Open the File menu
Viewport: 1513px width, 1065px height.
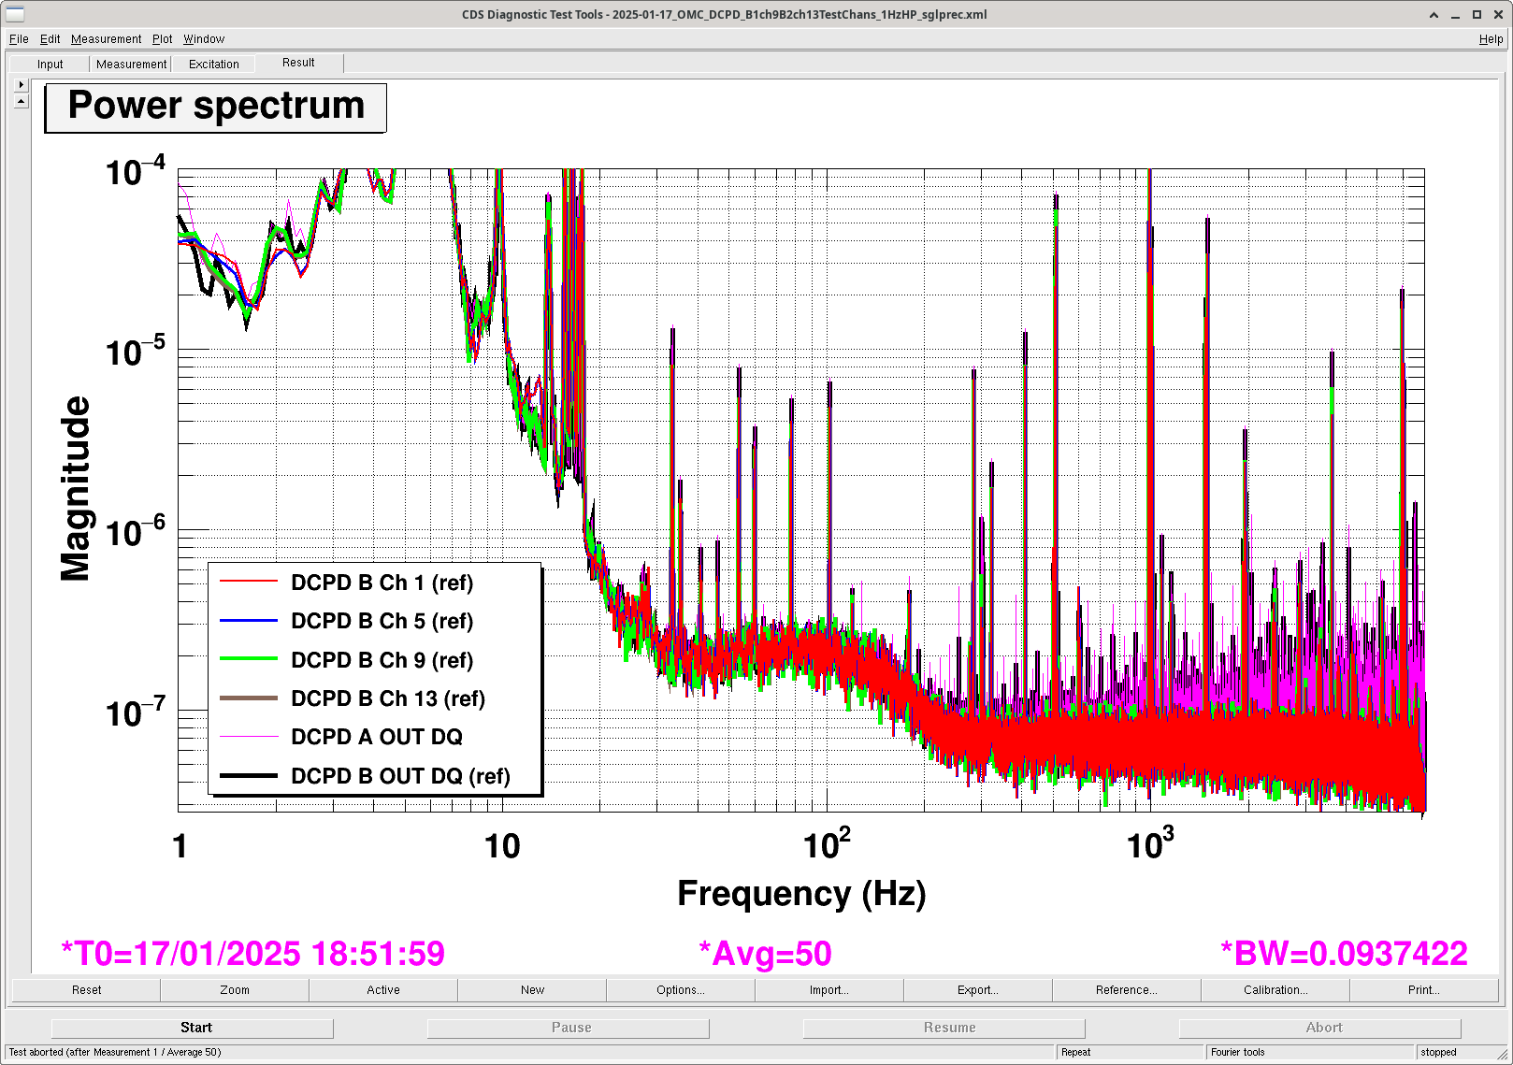click(19, 39)
